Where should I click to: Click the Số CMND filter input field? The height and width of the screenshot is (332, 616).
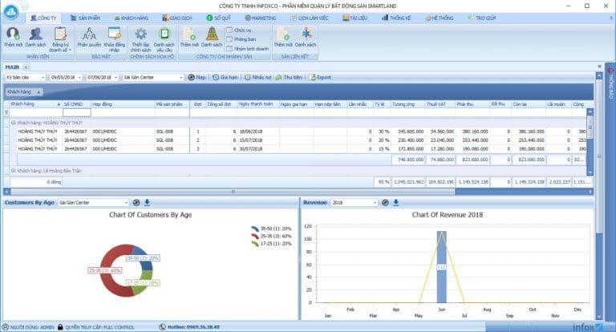point(75,113)
